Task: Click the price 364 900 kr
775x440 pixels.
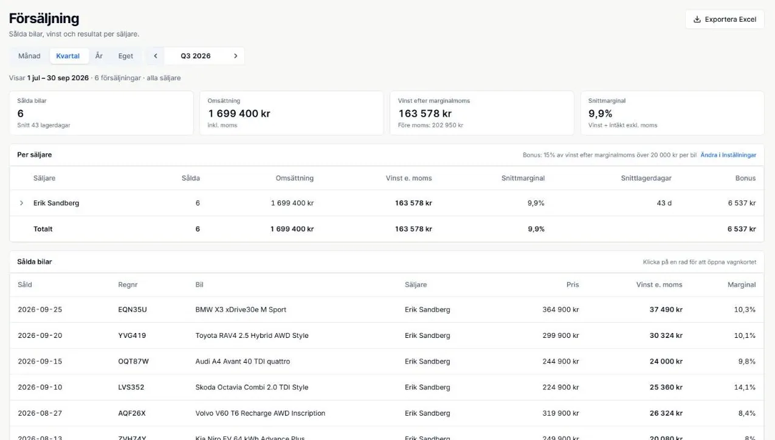Action: (x=560, y=309)
